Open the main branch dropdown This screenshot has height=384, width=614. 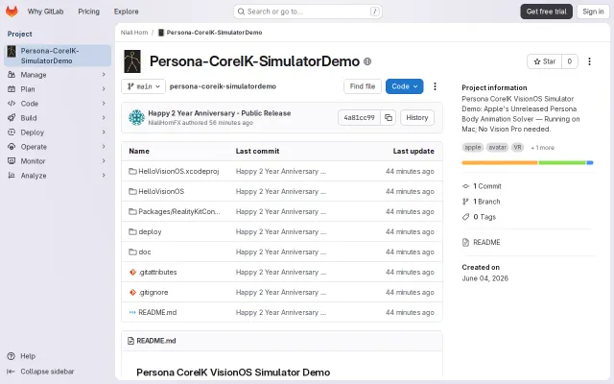coord(143,86)
